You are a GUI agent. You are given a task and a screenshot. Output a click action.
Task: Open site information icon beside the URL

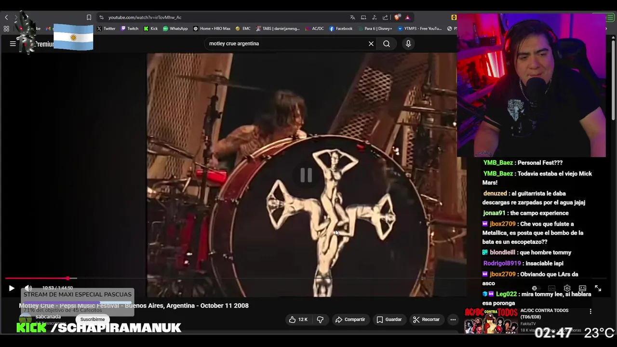click(101, 17)
